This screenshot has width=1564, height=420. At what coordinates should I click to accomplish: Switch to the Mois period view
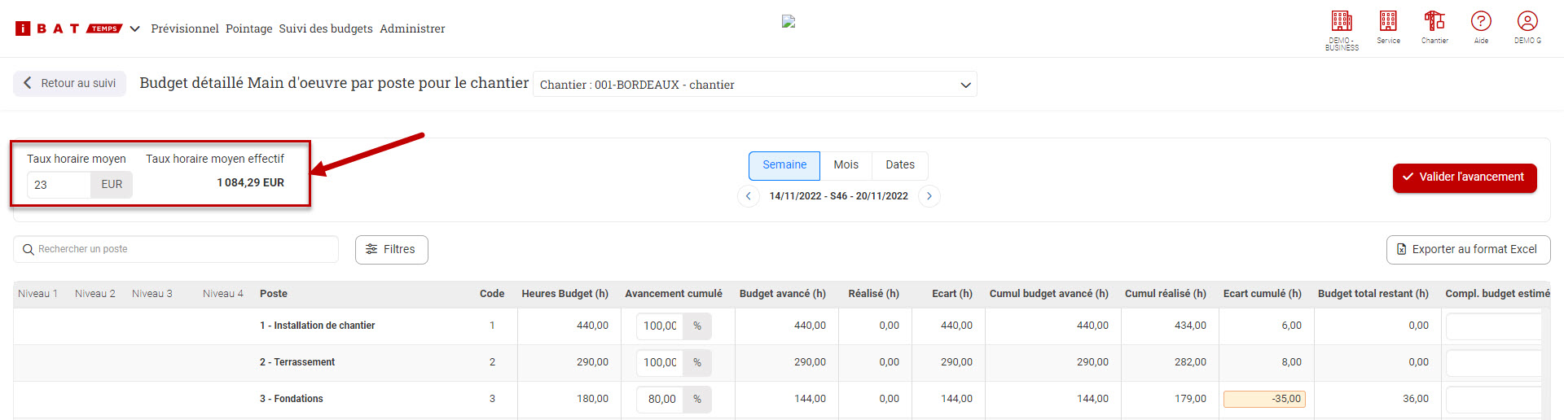point(846,165)
